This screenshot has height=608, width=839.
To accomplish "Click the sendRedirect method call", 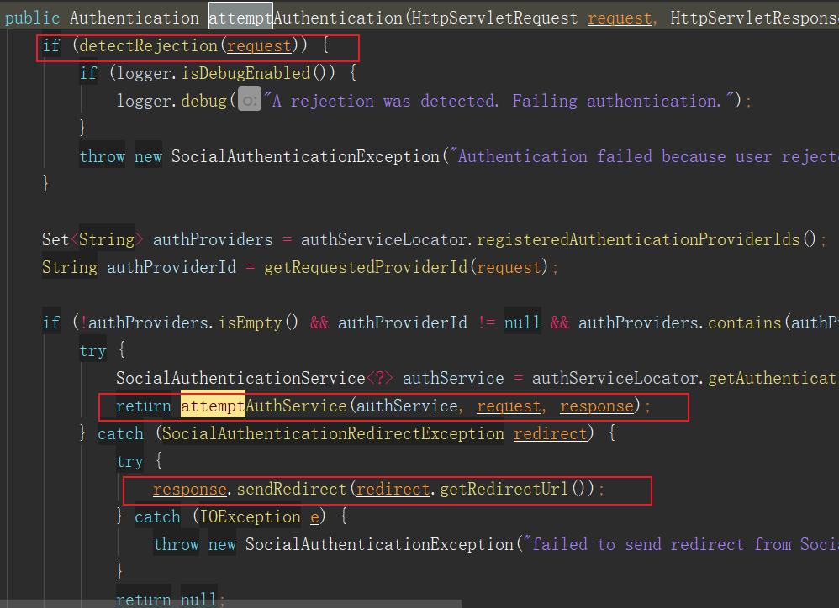I will 290,489.
